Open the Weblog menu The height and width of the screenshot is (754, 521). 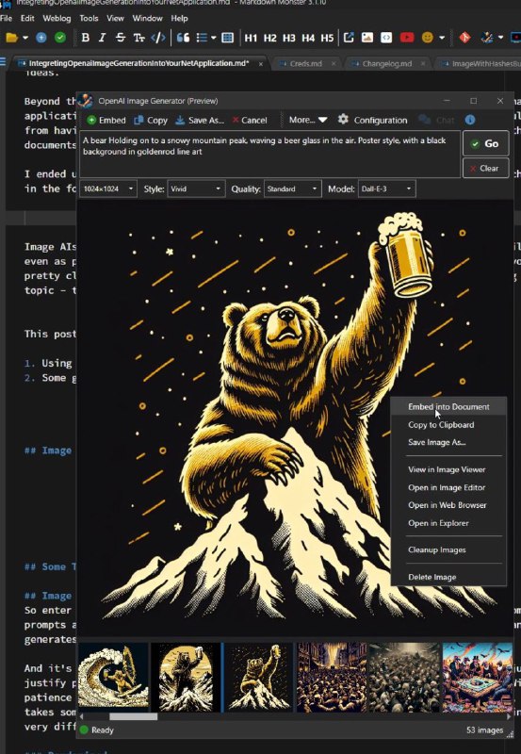[x=57, y=18]
